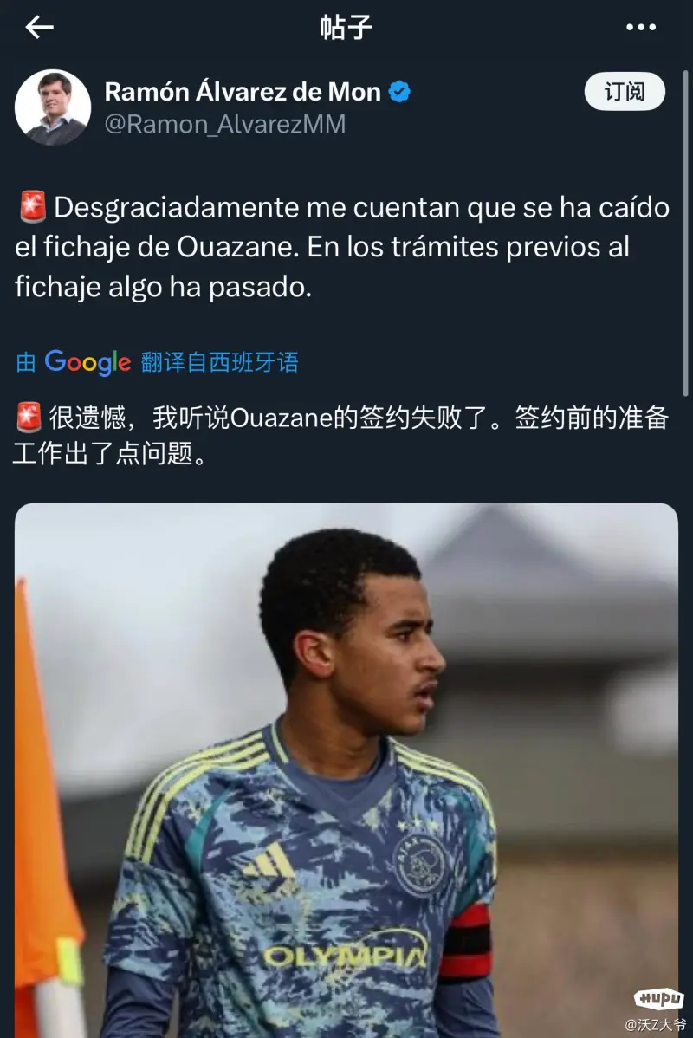
Task: Tap the siren emoji before 很遗憾
Action: tap(29, 418)
